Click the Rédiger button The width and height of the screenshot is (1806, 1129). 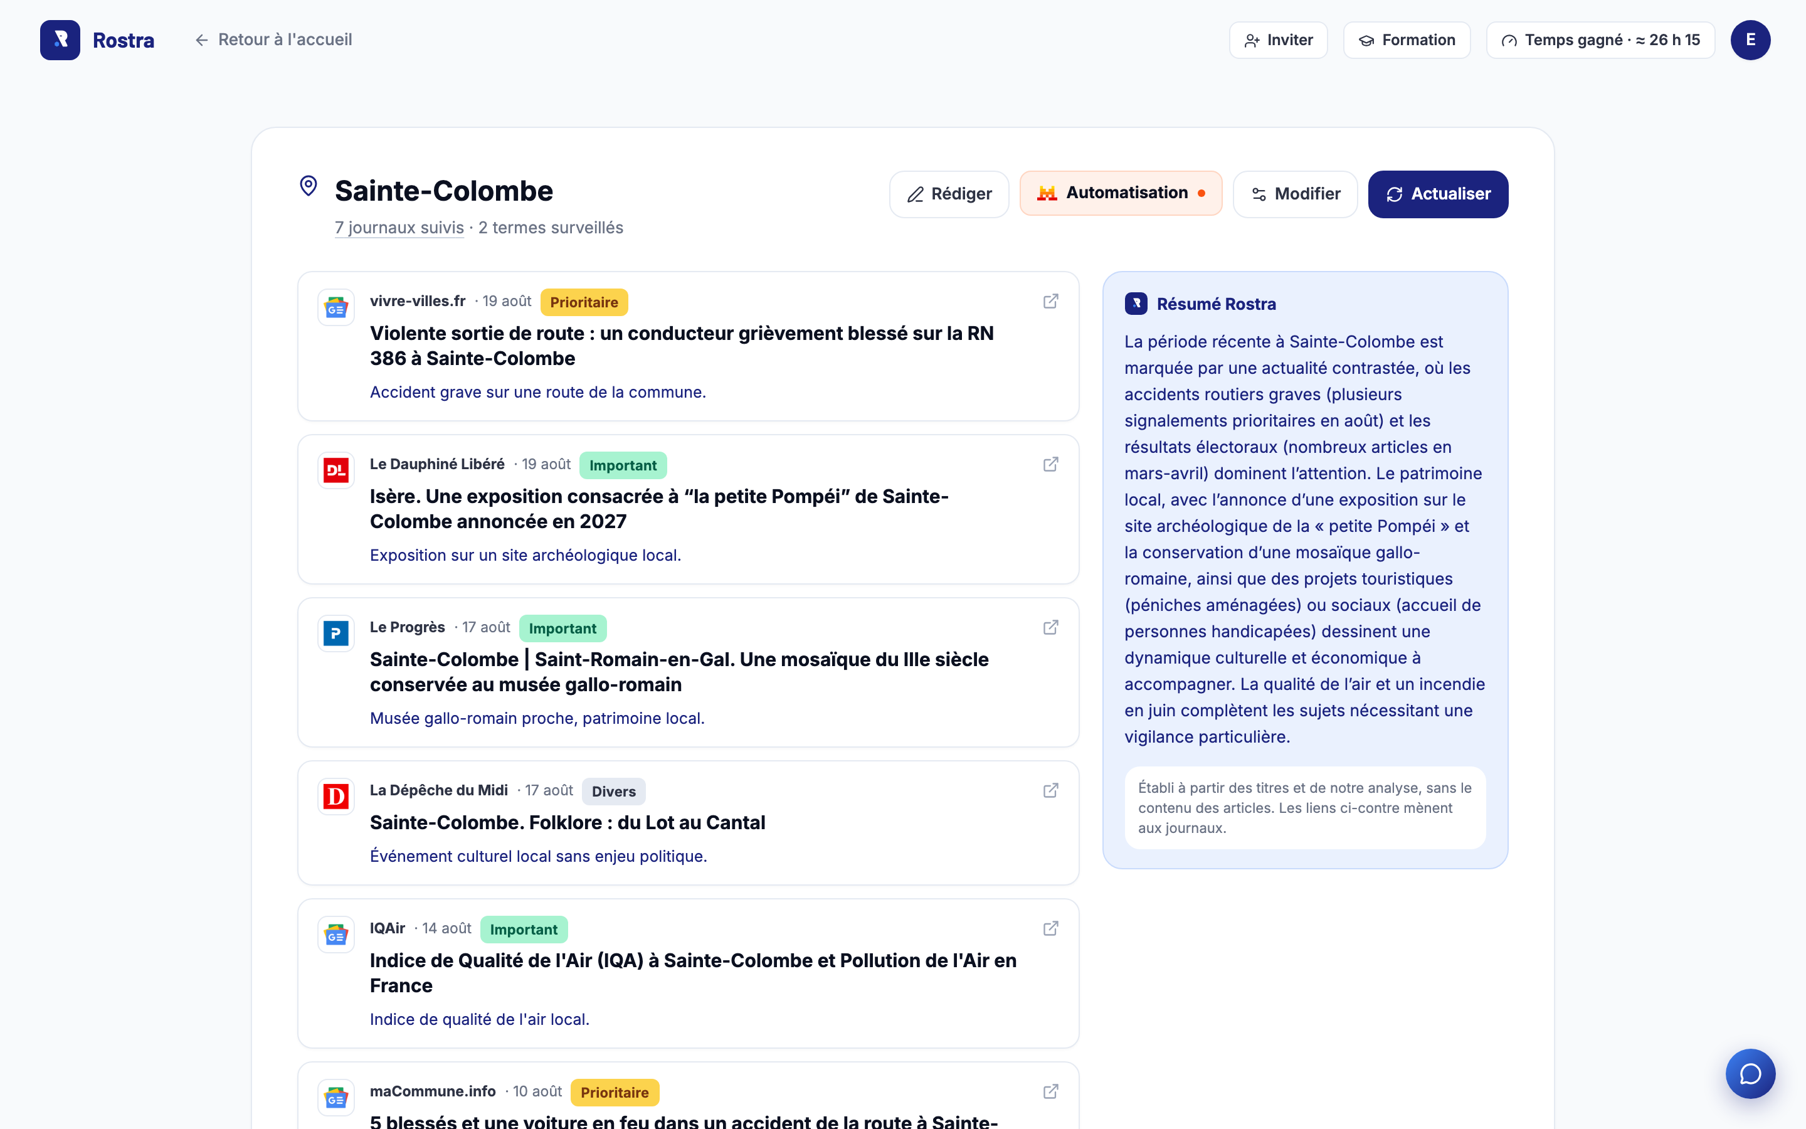pos(949,194)
